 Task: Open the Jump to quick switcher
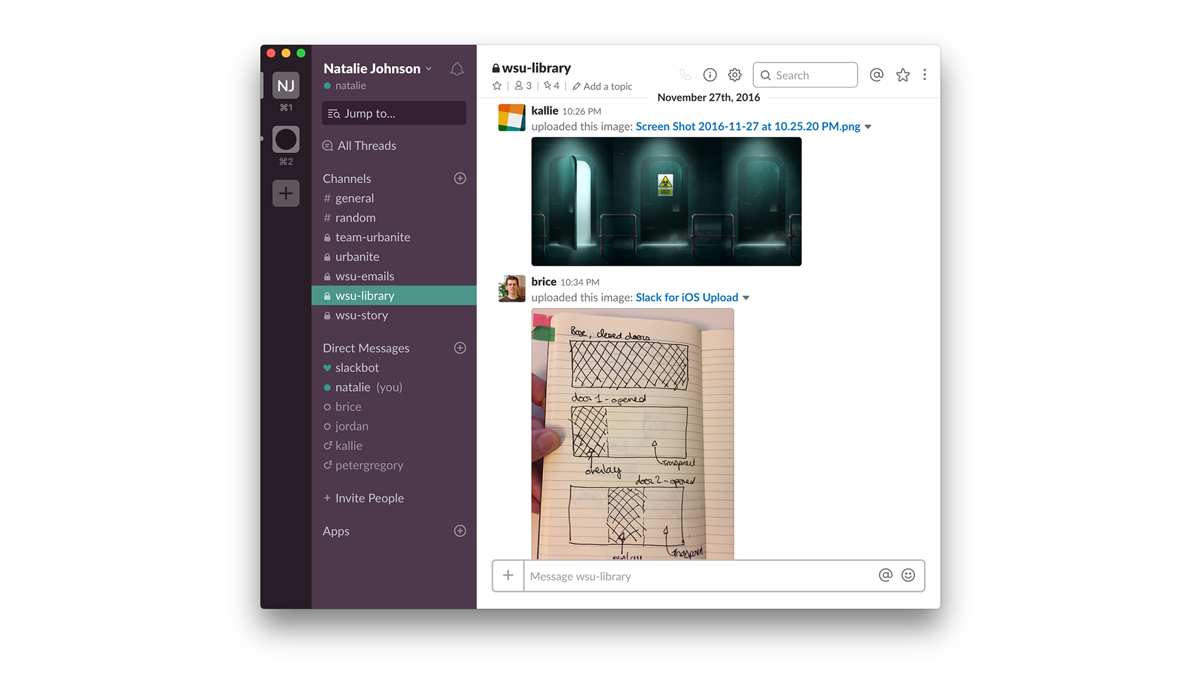click(394, 113)
